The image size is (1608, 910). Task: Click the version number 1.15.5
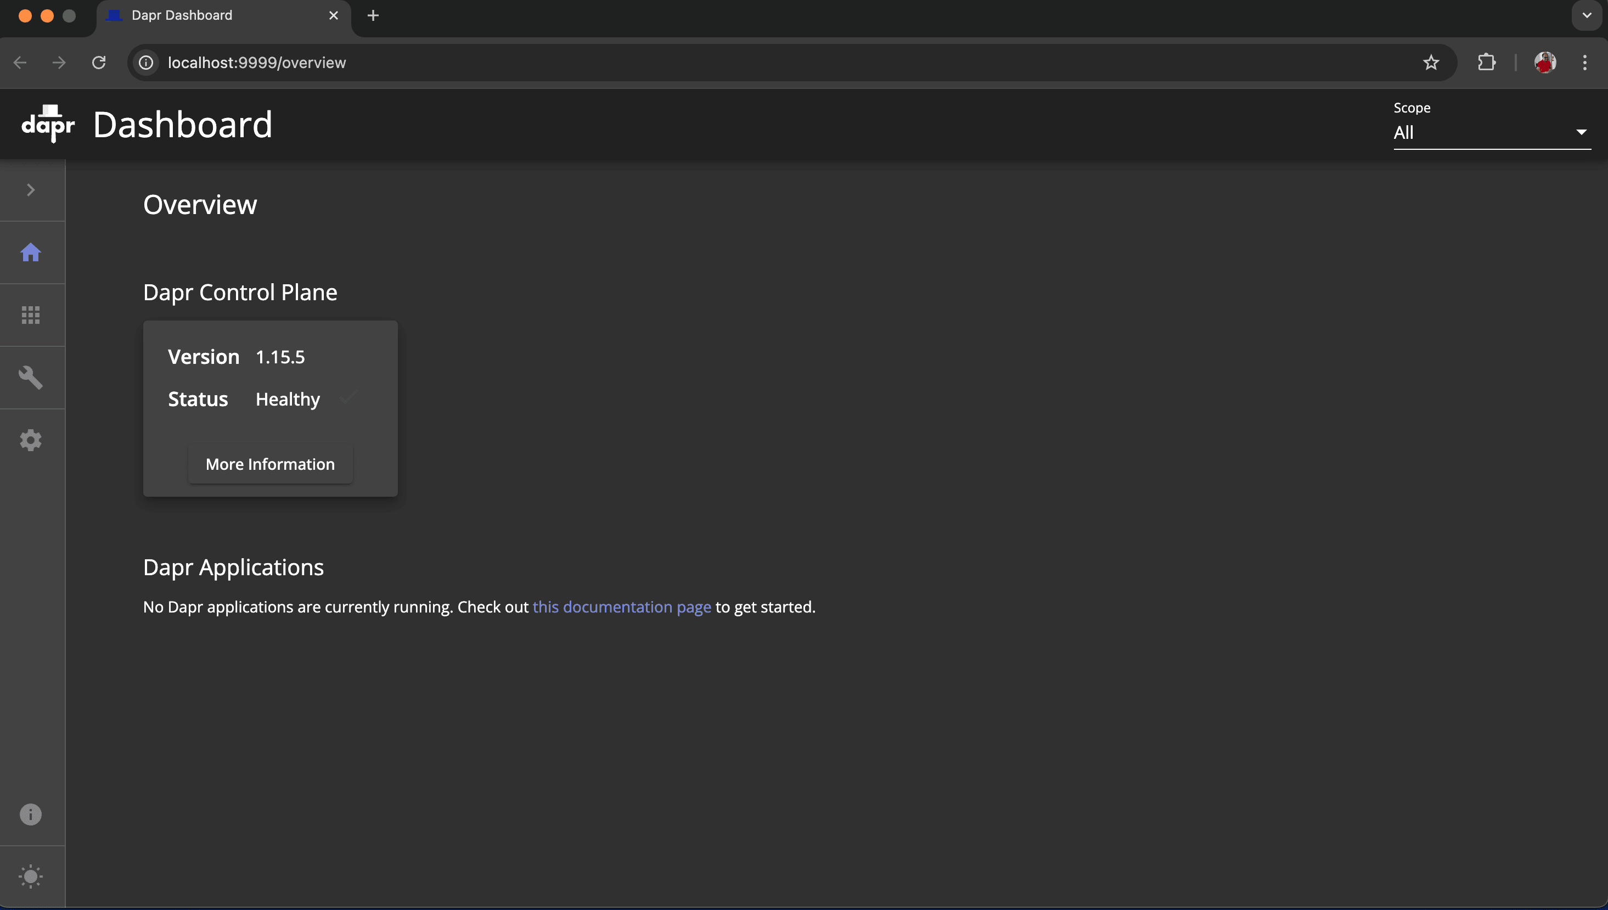coord(280,357)
